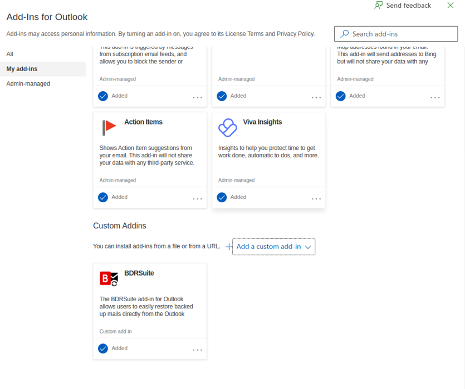
Task: Click the Action Items red flag icon
Action: 109,128
